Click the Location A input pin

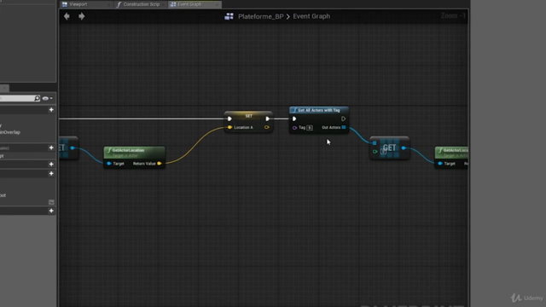[229, 127]
